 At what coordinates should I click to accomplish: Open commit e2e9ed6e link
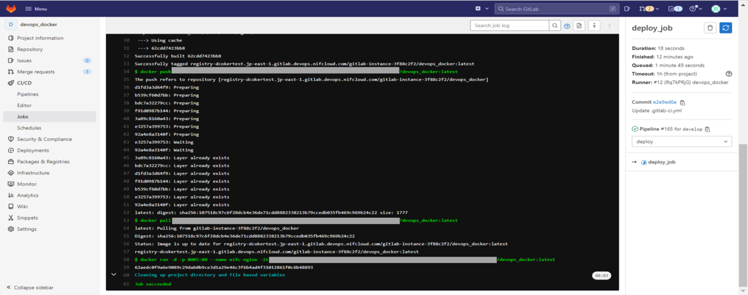[x=664, y=102]
